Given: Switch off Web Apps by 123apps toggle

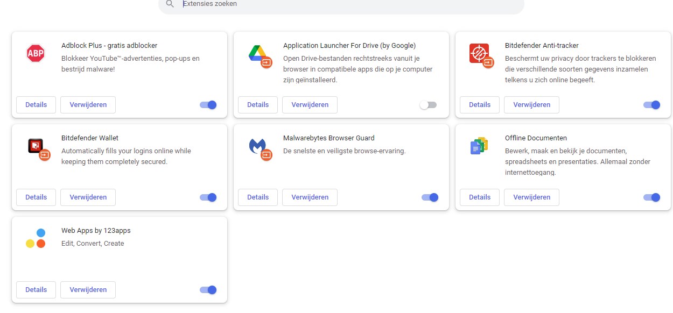Looking at the screenshot, I should pos(208,290).
